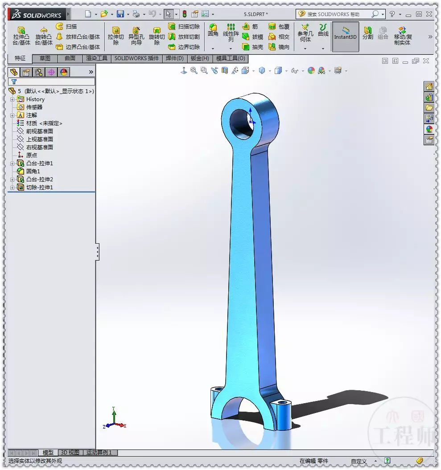Image resolution: width=441 pixels, height=470 pixels.
Task: Open the 曲线 curves dropdown arrow
Action: (323, 48)
